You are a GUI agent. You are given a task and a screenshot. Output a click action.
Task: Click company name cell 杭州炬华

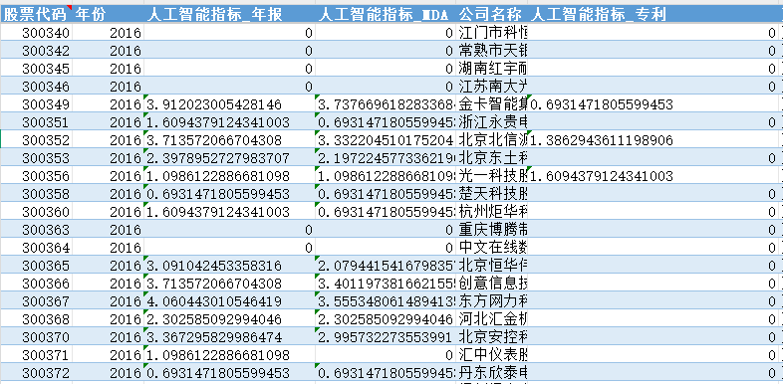[491, 212]
